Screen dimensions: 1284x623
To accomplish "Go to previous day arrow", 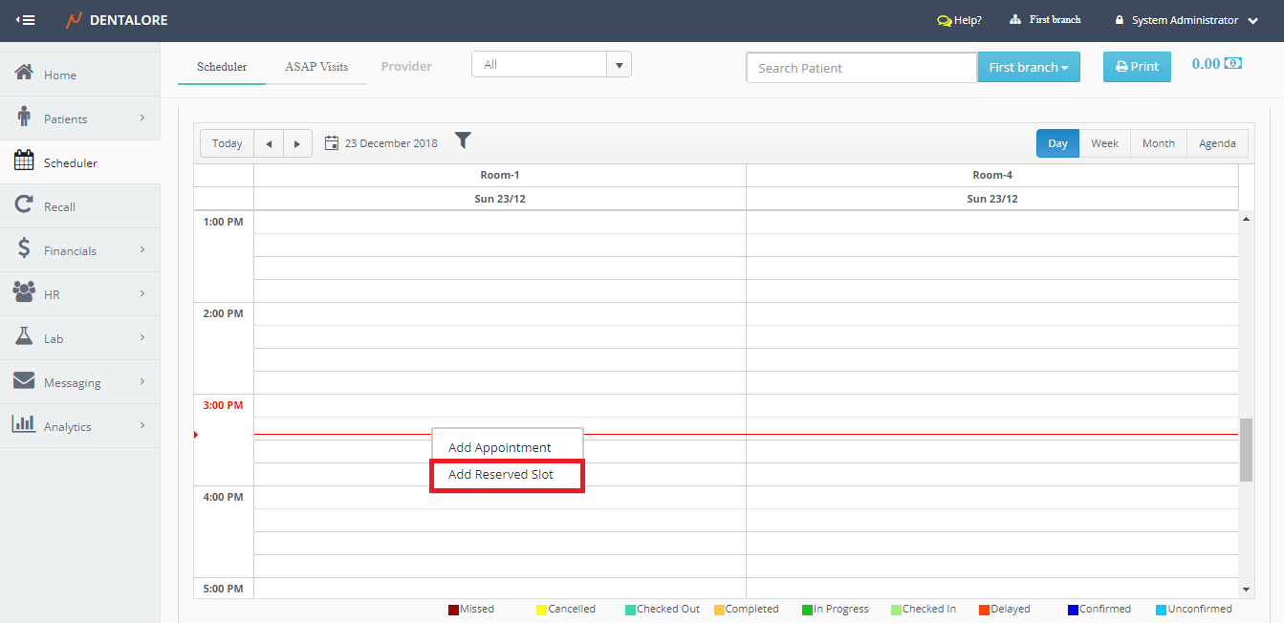I will click(x=269, y=143).
